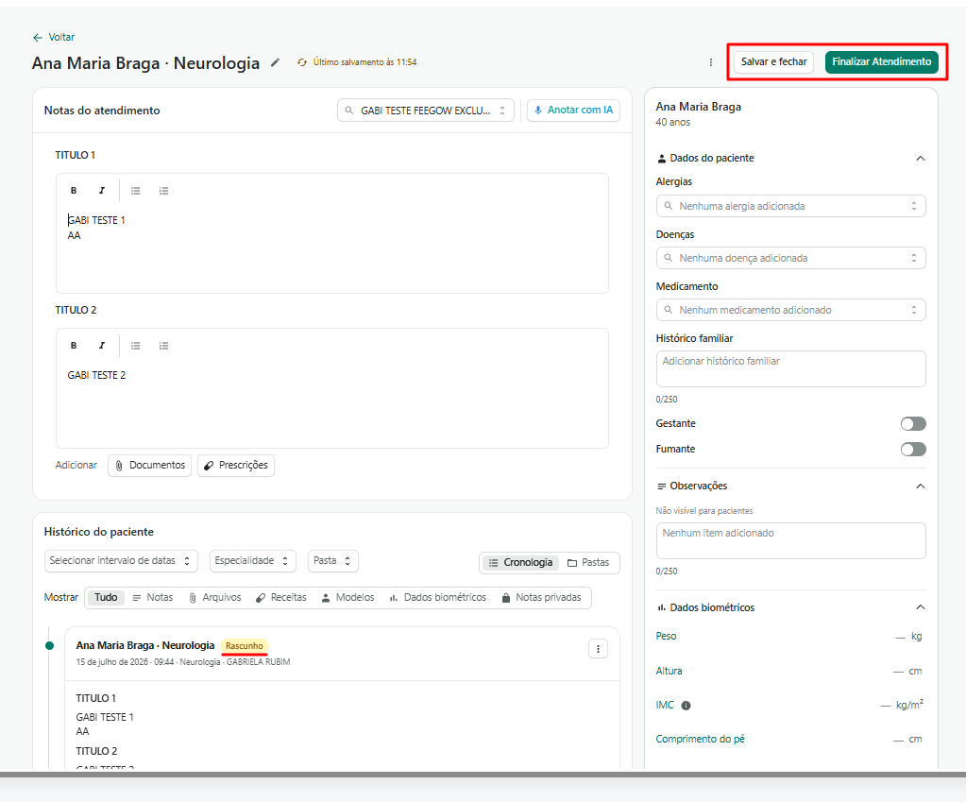The width and height of the screenshot is (966, 802).
Task: Click the sync icon by Último salvamento
Action: (302, 62)
